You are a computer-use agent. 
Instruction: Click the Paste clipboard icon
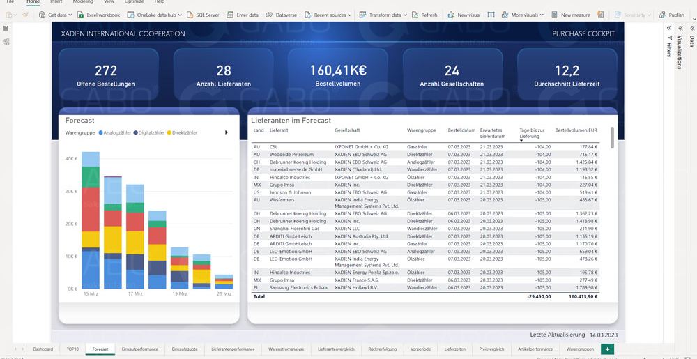[x=9, y=15]
